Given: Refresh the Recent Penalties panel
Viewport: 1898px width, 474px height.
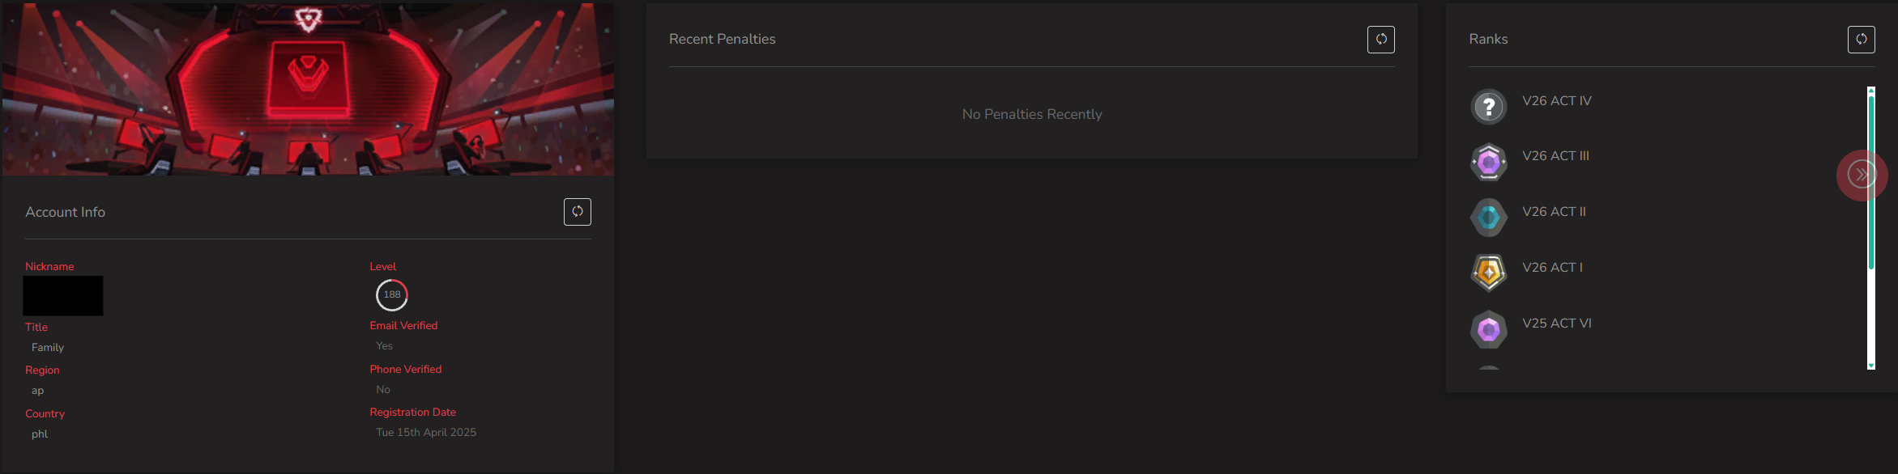Looking at the screenshot, I should (1380, 40).
